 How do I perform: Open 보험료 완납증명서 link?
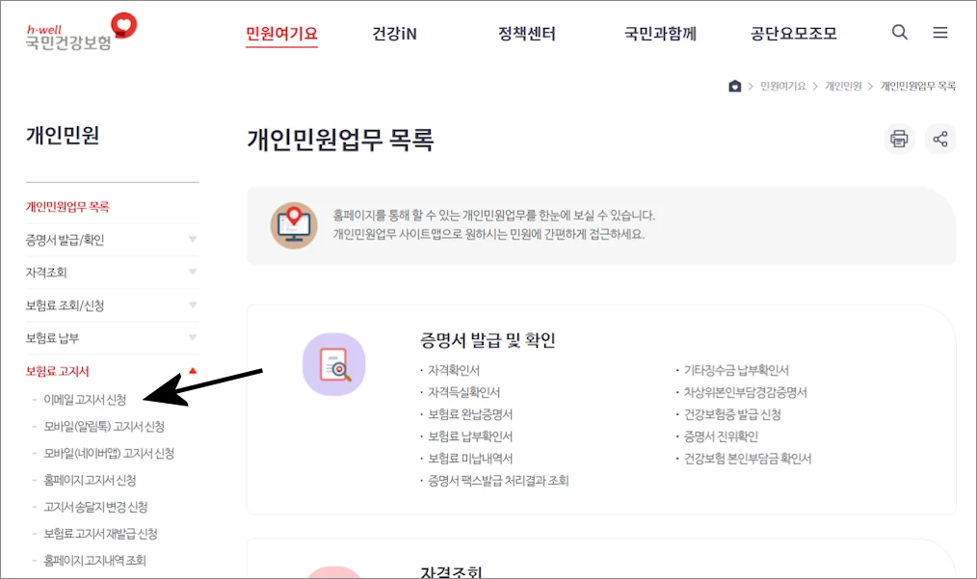(470, 414)
